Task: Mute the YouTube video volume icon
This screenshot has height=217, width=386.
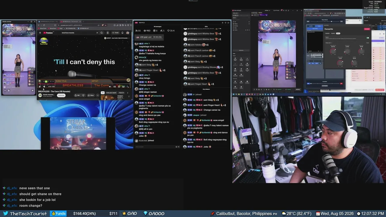Action: click(44, 86)
